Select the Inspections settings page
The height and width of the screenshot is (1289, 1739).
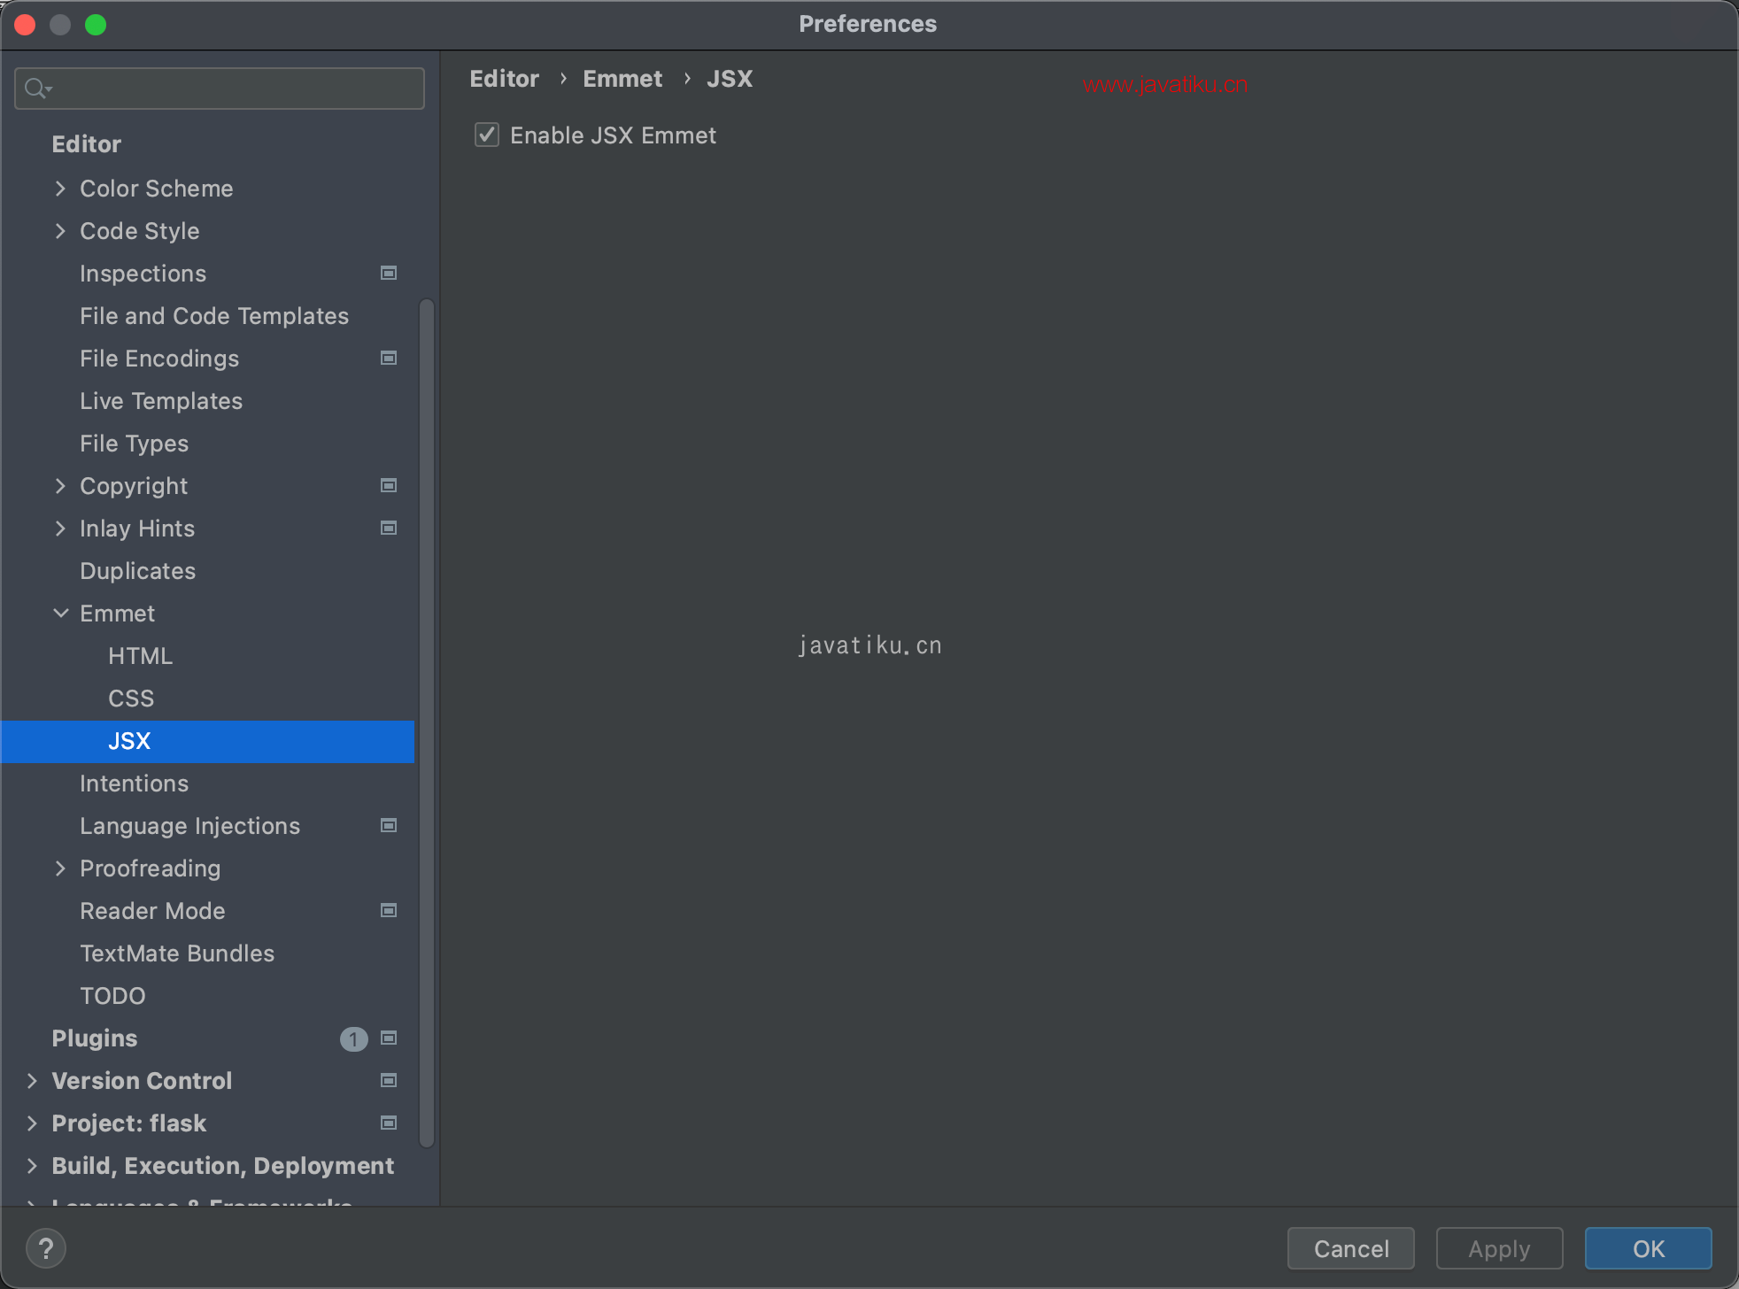[143, 274]
